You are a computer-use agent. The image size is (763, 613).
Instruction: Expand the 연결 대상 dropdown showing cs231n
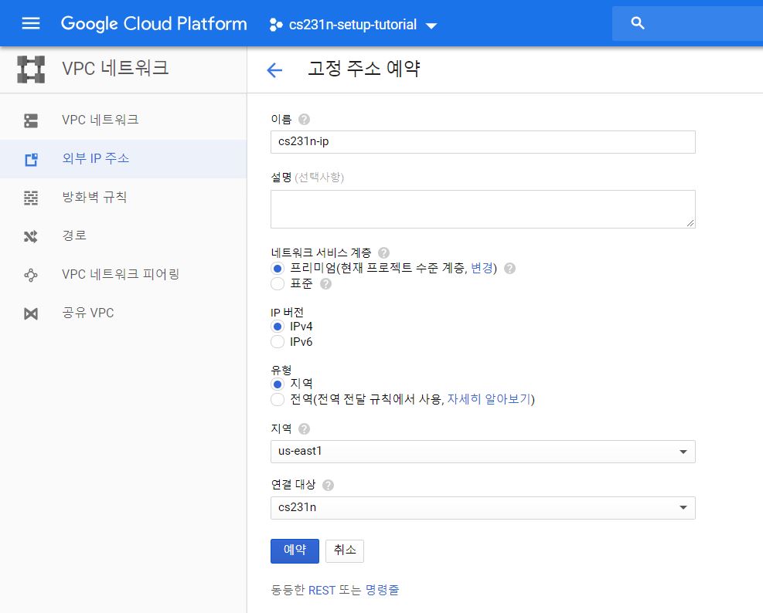point(482,508)
